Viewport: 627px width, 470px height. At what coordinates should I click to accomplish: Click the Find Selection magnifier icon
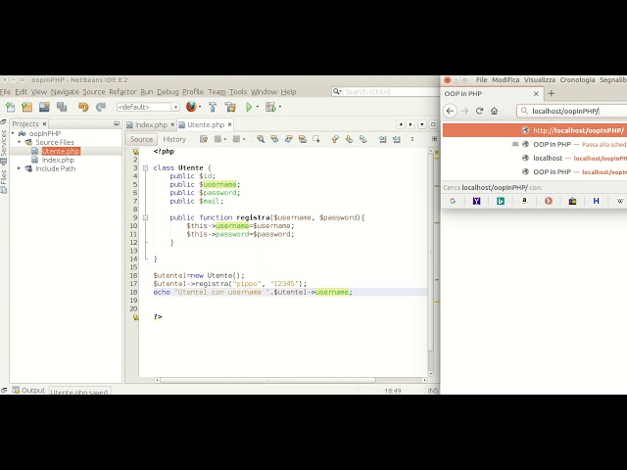click(x=261, y=139)
